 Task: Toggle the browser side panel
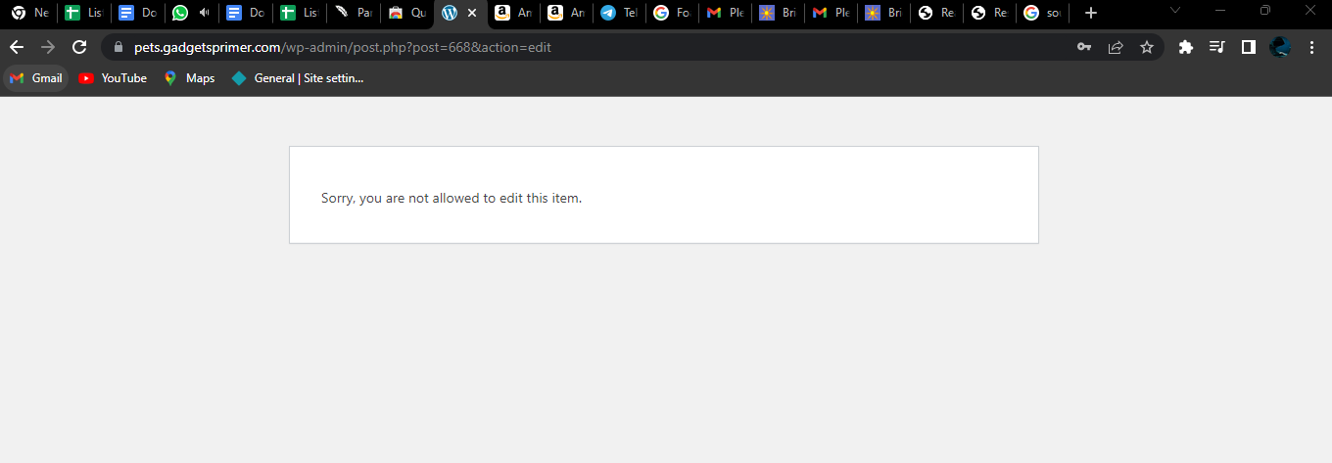(x=1249, y=47)
